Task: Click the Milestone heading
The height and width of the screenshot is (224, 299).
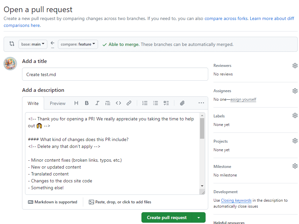Action: pos(222,167)
